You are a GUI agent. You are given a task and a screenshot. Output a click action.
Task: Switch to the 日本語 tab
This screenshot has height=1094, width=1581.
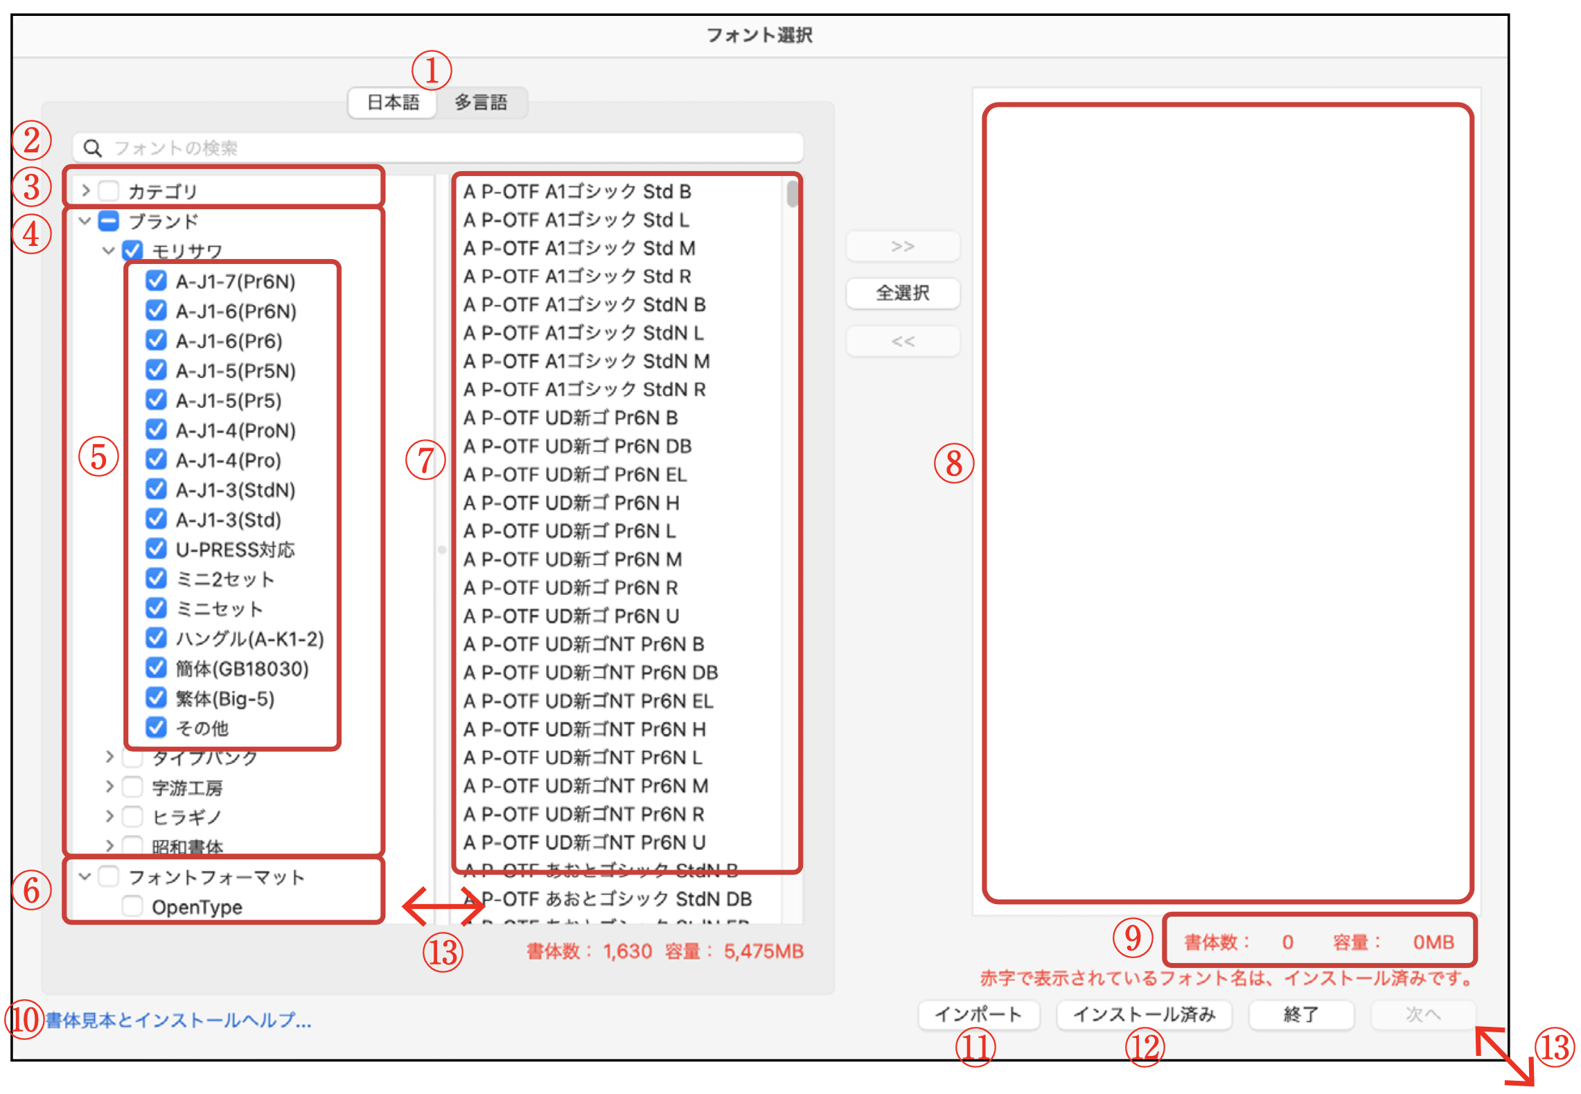pos(393,103)
